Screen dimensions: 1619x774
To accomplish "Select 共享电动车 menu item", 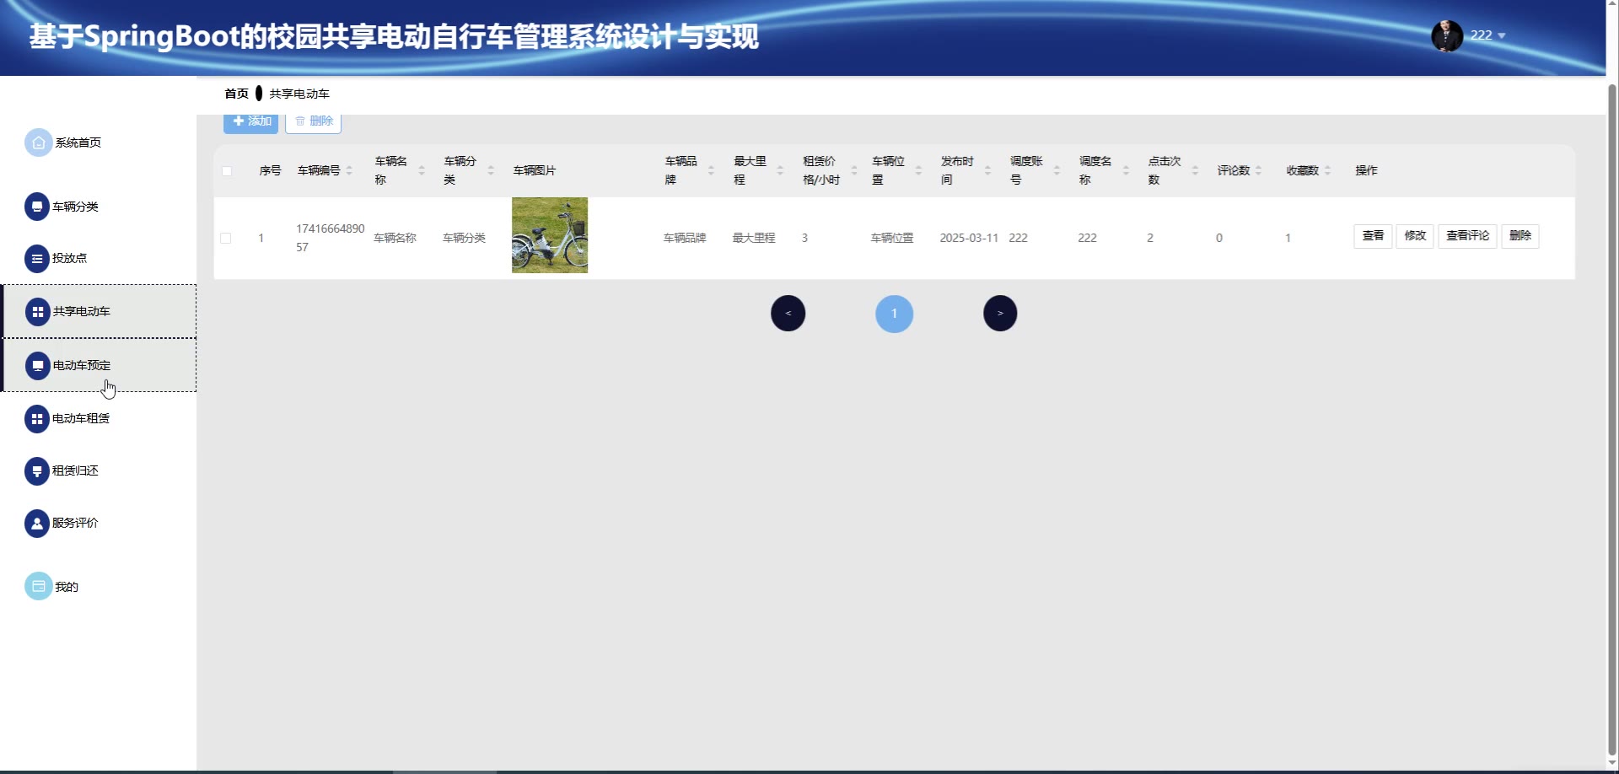I will [99, 312].
